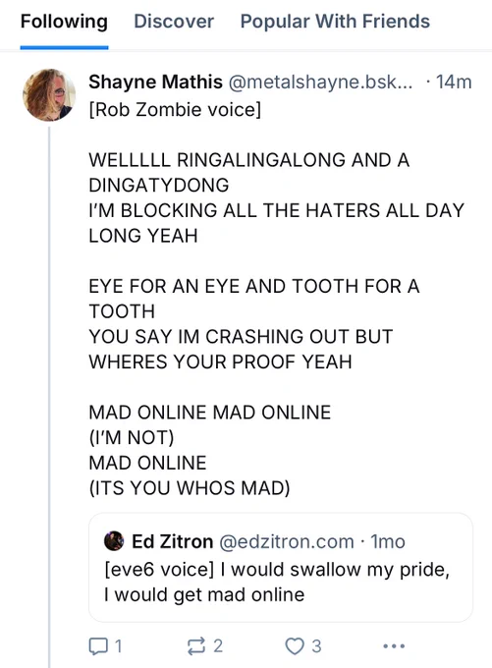
Task: Click the reply speech bubble icon
Action: point(97,646)
